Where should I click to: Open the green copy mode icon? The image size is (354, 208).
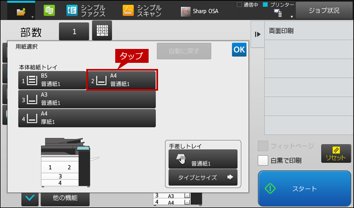[x=49, y=11]
